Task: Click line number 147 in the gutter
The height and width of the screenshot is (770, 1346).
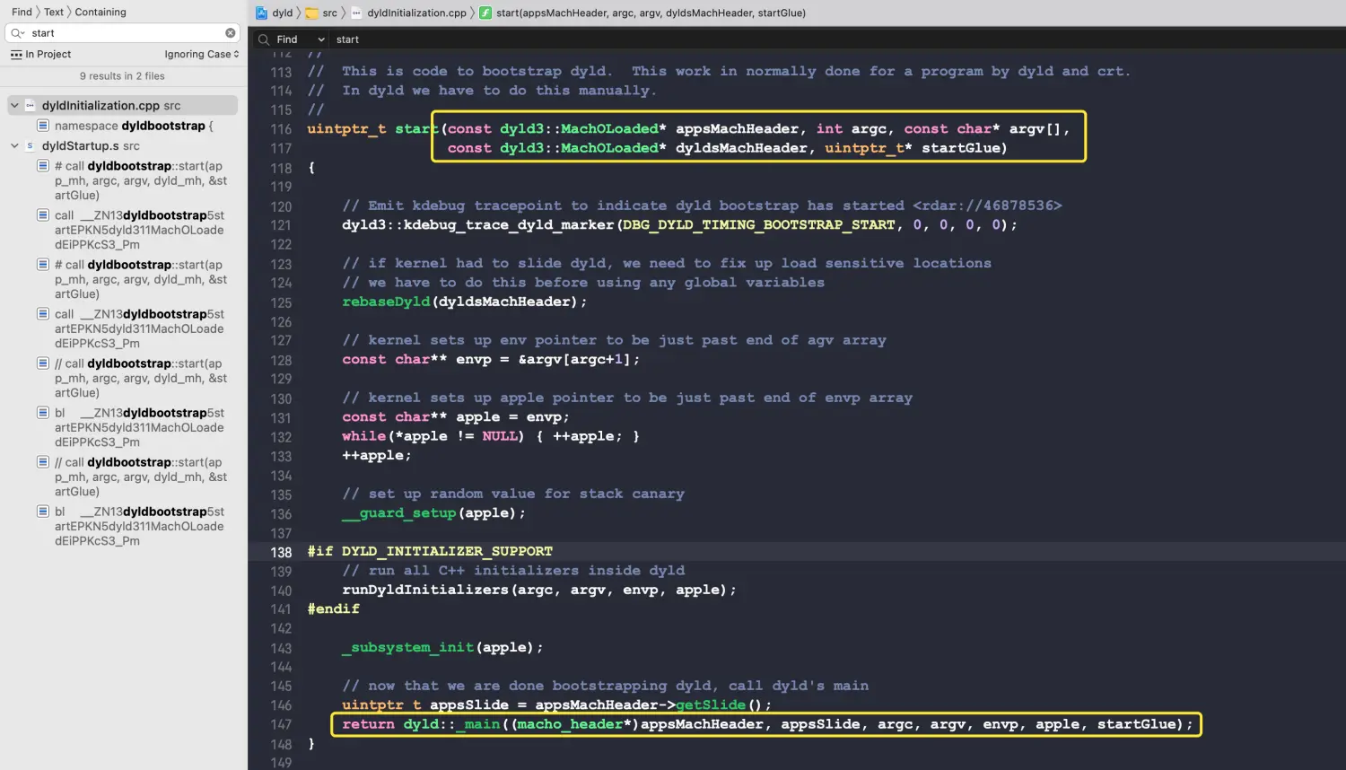Action: [281, 724]
